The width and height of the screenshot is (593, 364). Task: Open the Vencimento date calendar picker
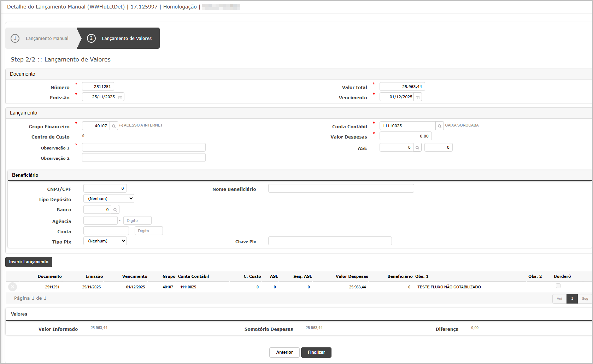click(418, 97)
